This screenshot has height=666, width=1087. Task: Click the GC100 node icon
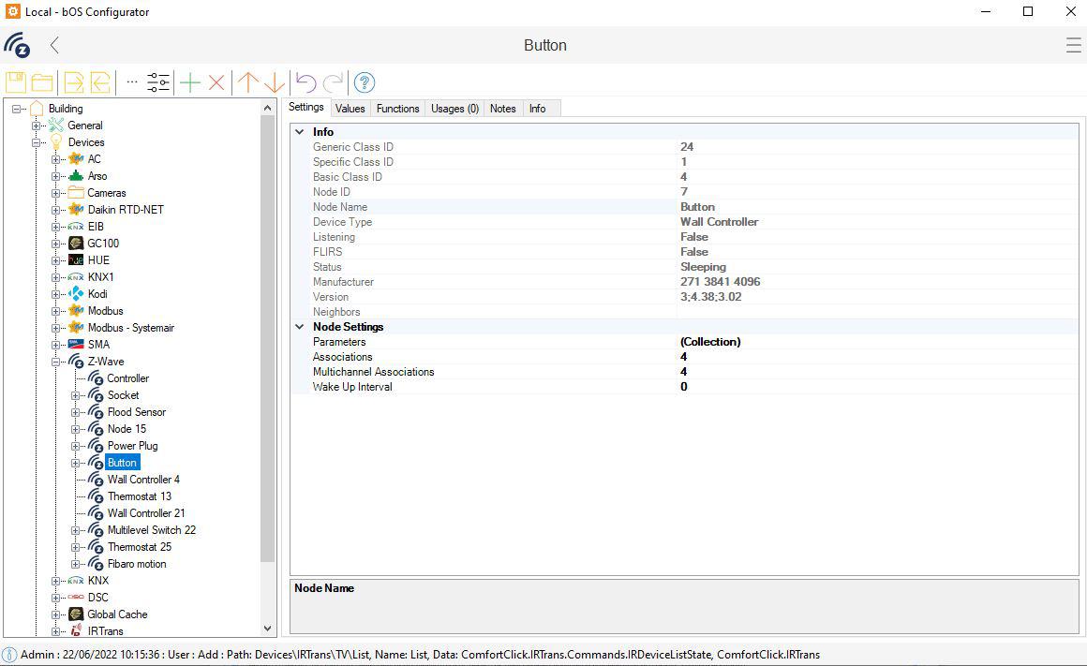tap(76, 244)
